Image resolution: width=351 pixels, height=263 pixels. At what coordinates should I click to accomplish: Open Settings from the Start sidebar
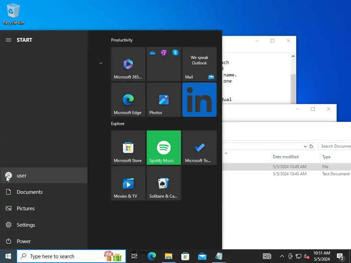click(x=44, y=225)
